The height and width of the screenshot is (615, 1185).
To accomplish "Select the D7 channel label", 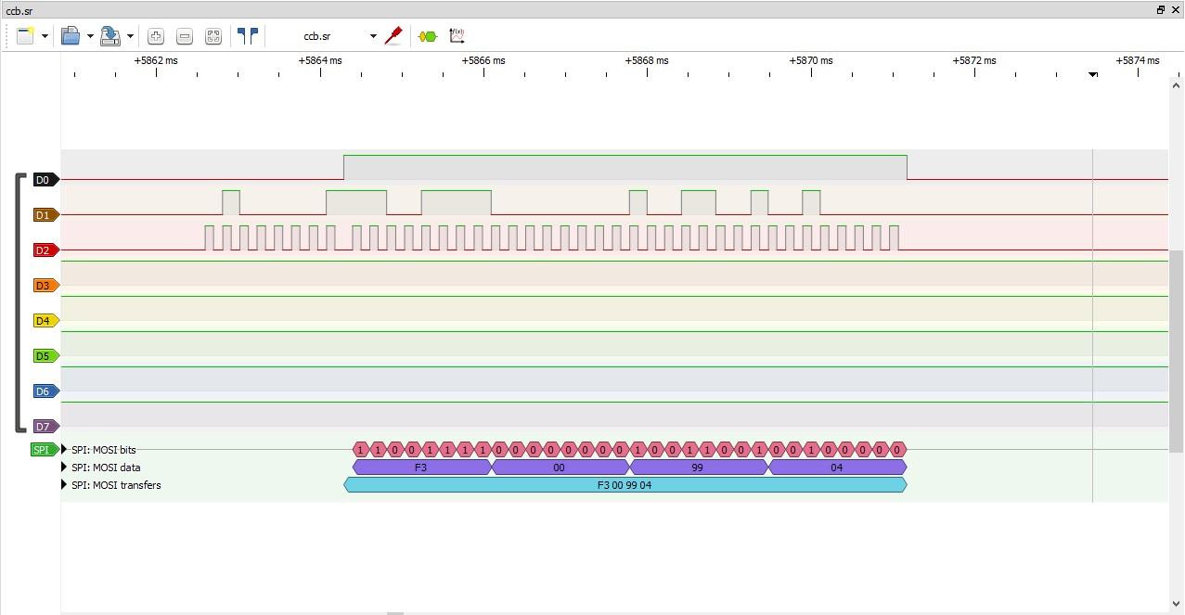I will [x=45, y=427].
